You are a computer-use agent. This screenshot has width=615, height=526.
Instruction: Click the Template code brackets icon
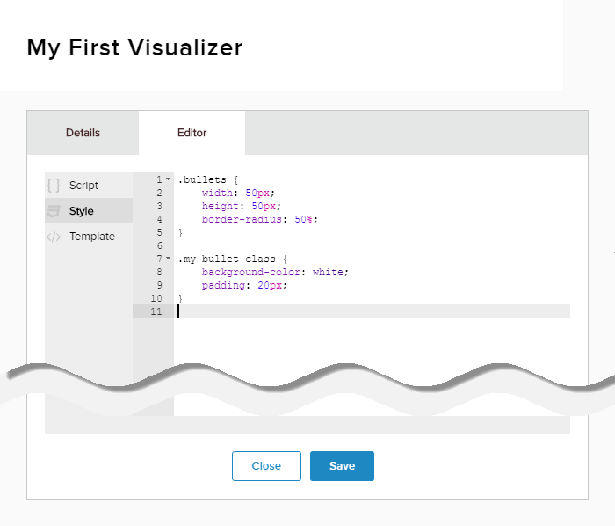[x=54, y=237]
